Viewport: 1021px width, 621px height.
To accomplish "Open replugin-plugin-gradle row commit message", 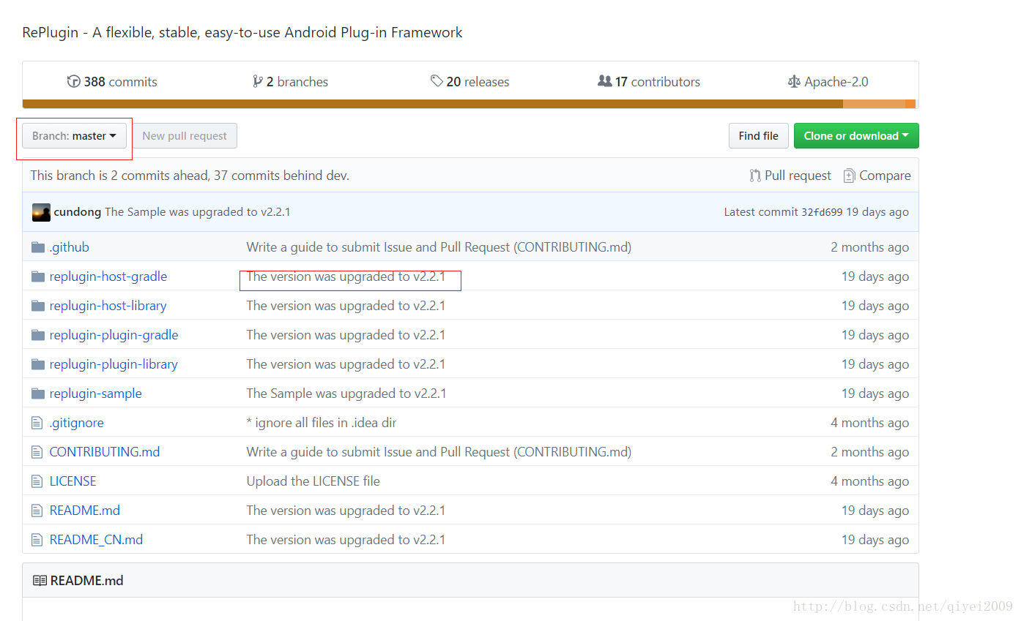I will pyautogui.click(x=346, y=335).
